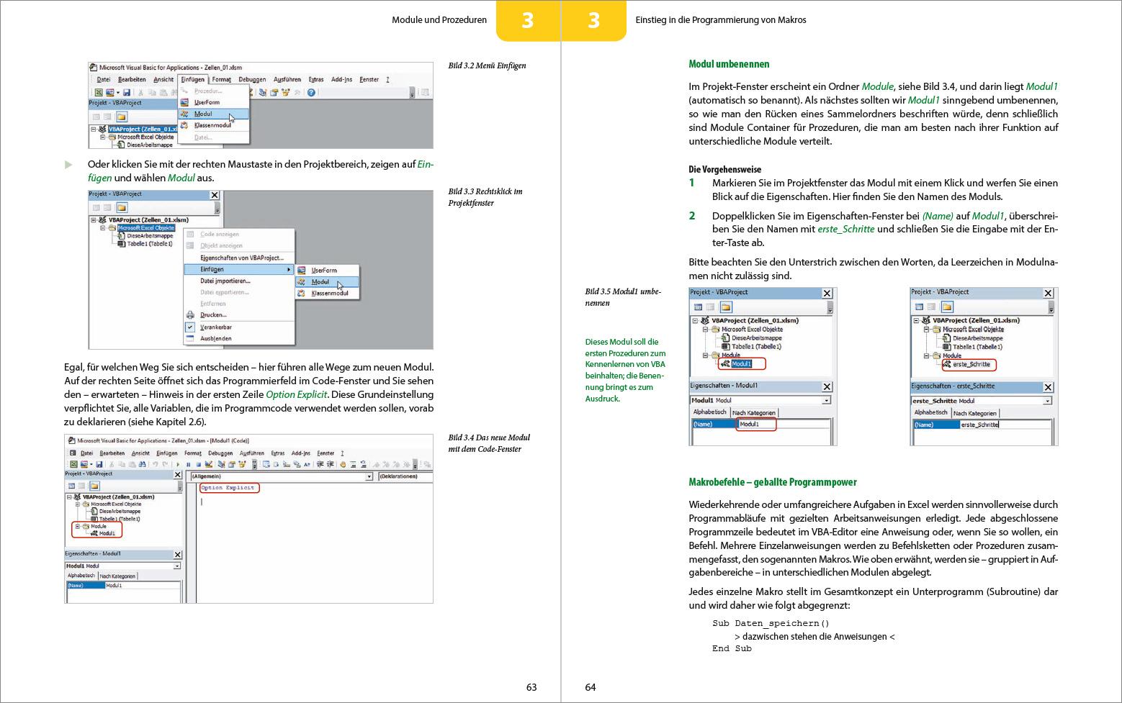Open the Ausführen menu in Bild 3.4
This screenshot has height=703, width=1122.
[x=252, y=453]
